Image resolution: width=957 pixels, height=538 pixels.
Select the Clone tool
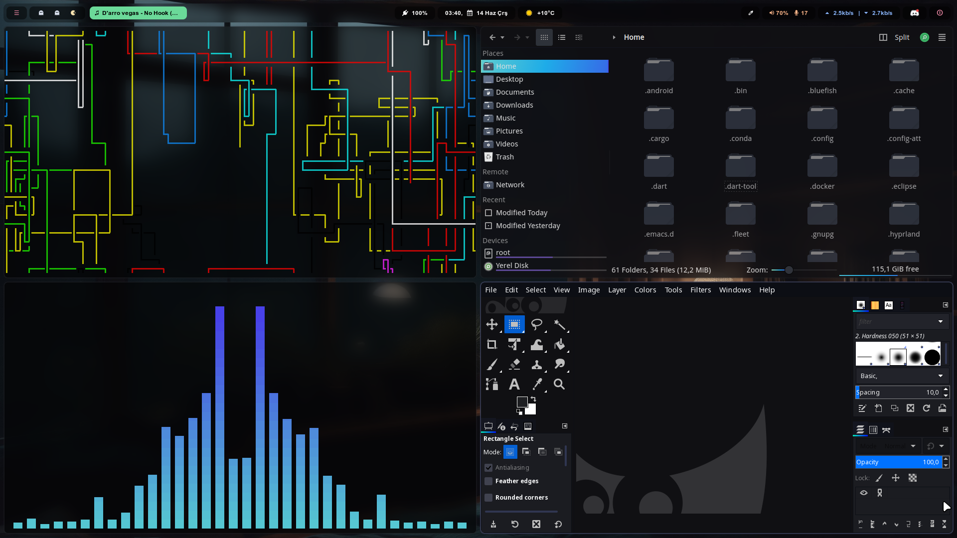537,364
